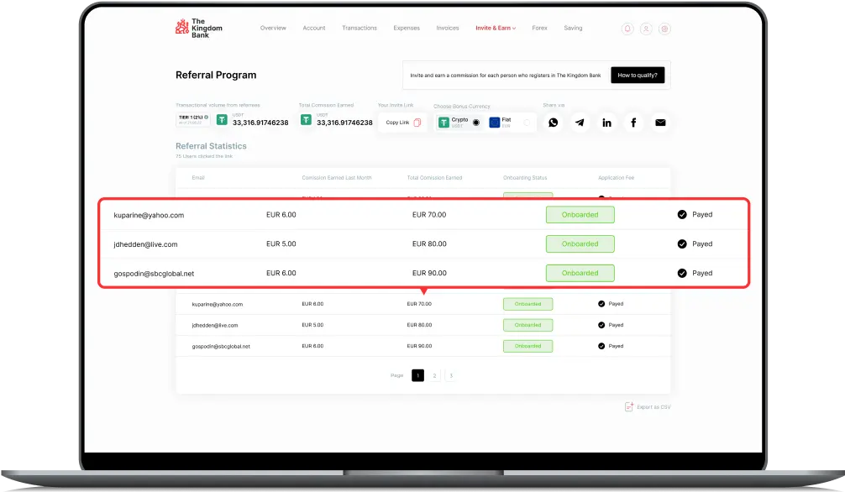This screenshot has width=845, height=492.
Task: Open the Invoices menu item
Action: pos(448,28)
